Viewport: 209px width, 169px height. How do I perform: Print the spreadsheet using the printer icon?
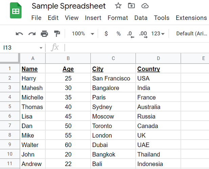click(44, 33)
